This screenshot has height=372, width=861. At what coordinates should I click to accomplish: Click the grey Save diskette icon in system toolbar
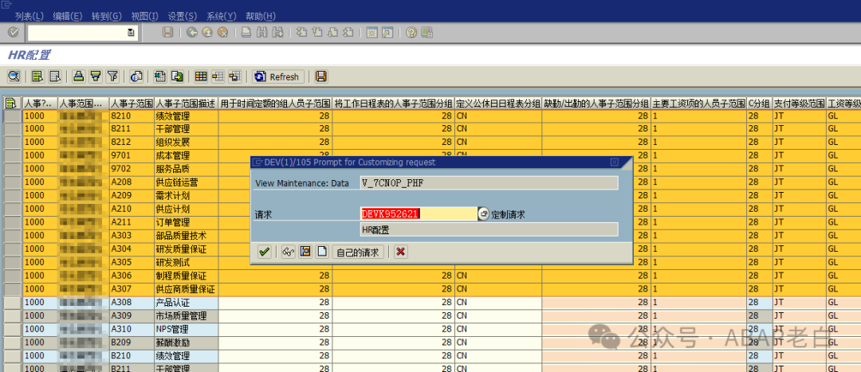pos(168,33)
